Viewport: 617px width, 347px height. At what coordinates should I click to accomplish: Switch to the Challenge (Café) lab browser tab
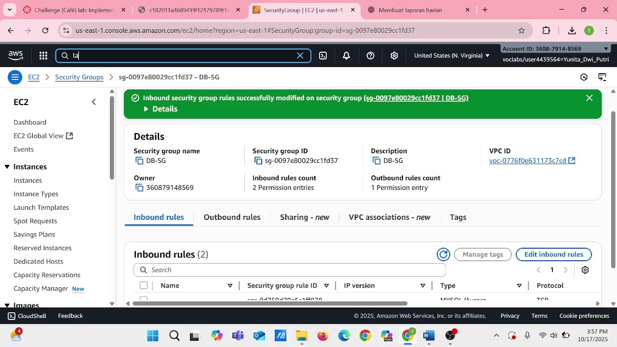tap(75, 10)
